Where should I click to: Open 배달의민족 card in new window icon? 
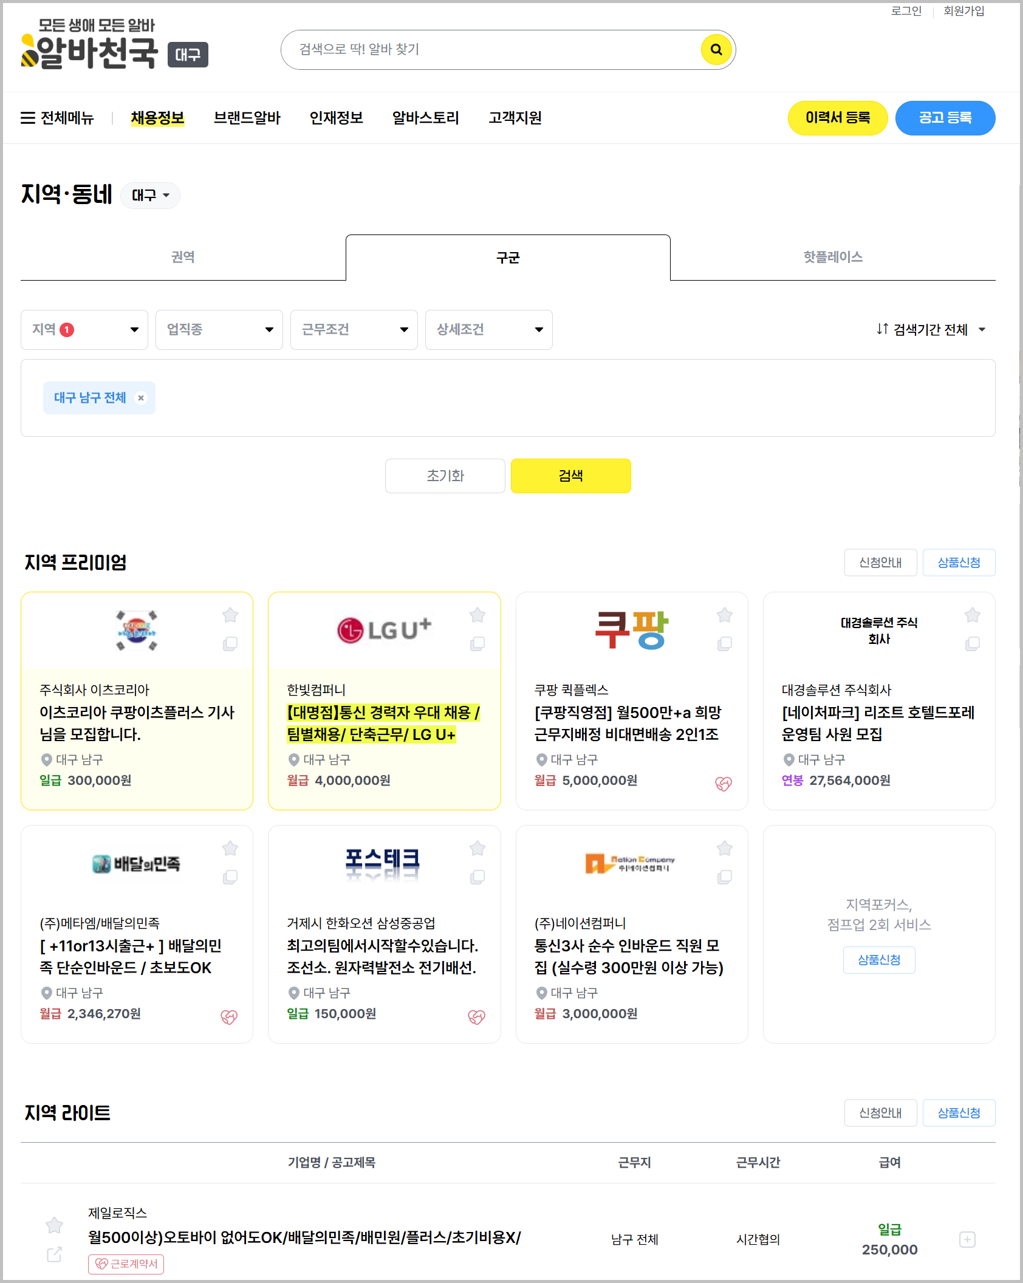coord(230,877)
